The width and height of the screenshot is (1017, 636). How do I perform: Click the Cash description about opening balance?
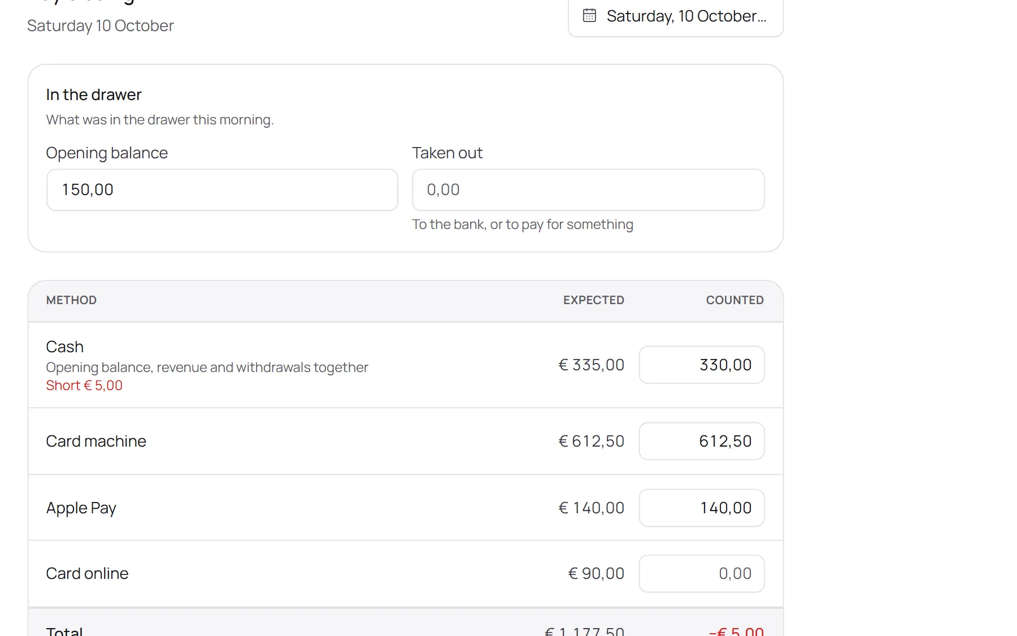point(207,367)
